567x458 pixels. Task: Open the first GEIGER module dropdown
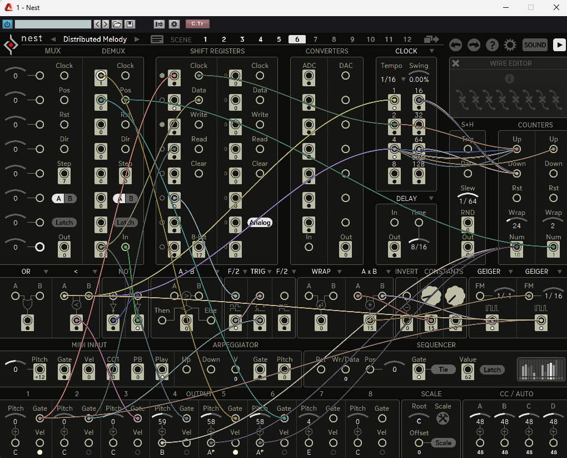[x=511, y=272]
